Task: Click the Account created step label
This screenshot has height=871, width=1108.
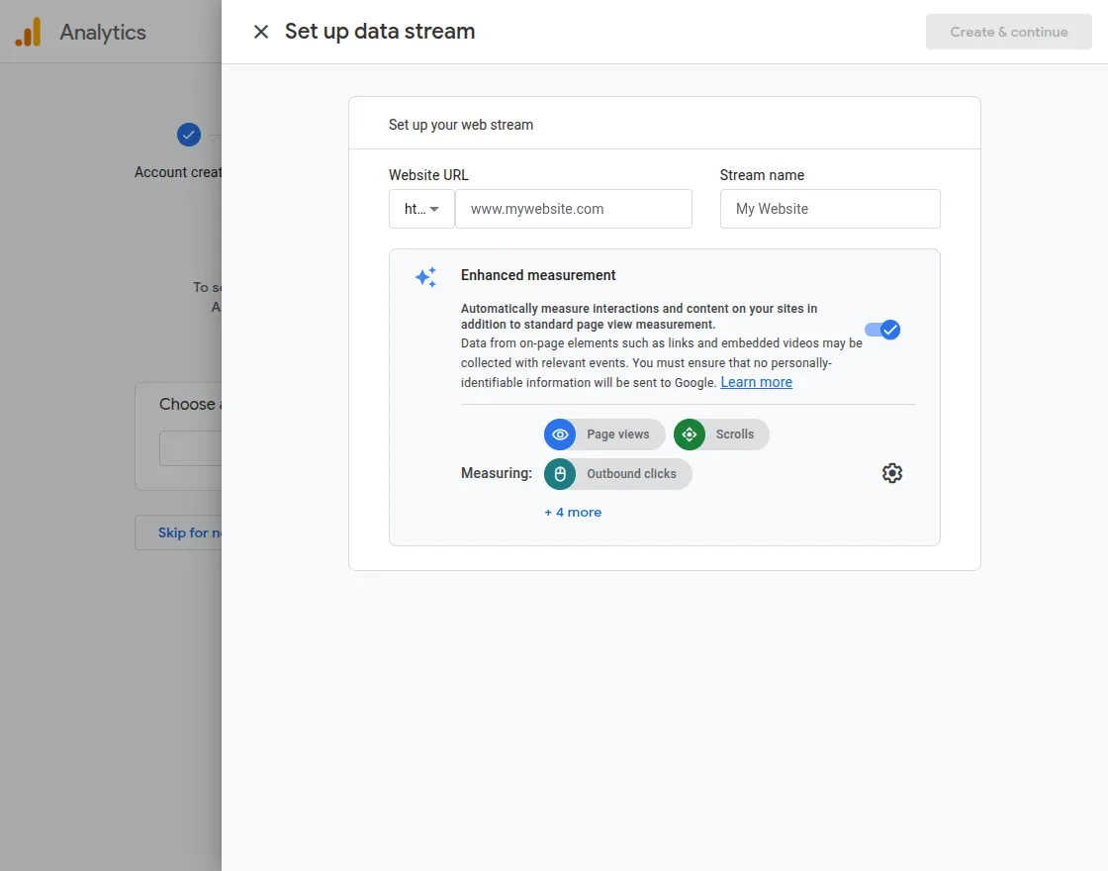Action: pyautogui.click(x=178, y=172)
